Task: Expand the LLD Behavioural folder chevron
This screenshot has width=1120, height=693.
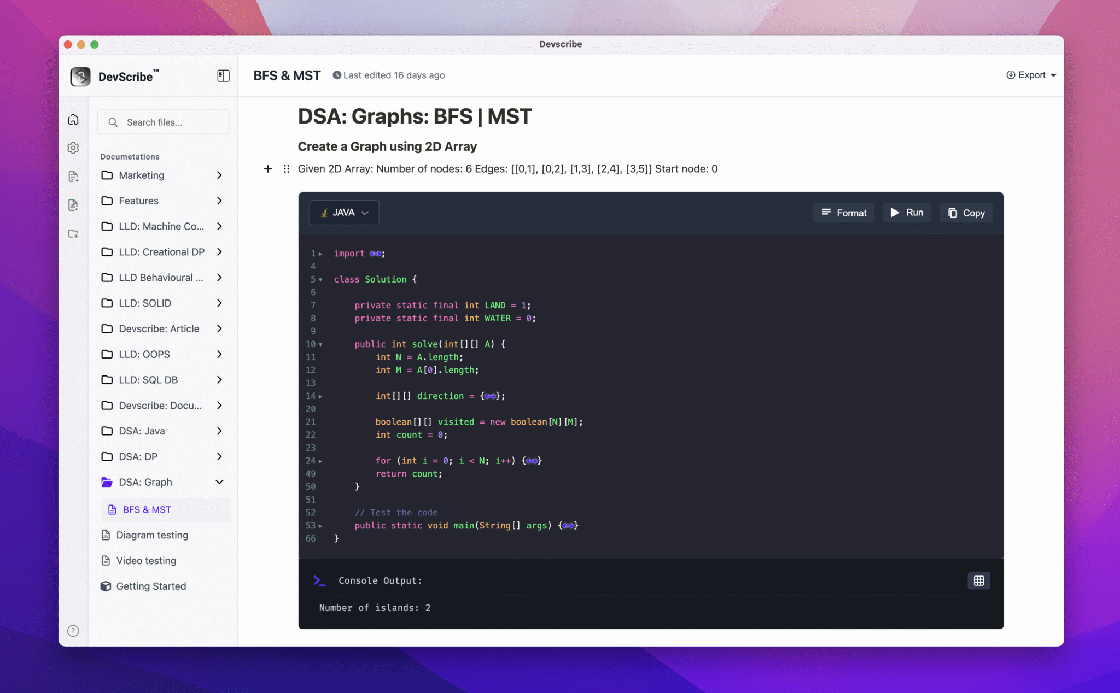Action: click(x=219, y=278)
